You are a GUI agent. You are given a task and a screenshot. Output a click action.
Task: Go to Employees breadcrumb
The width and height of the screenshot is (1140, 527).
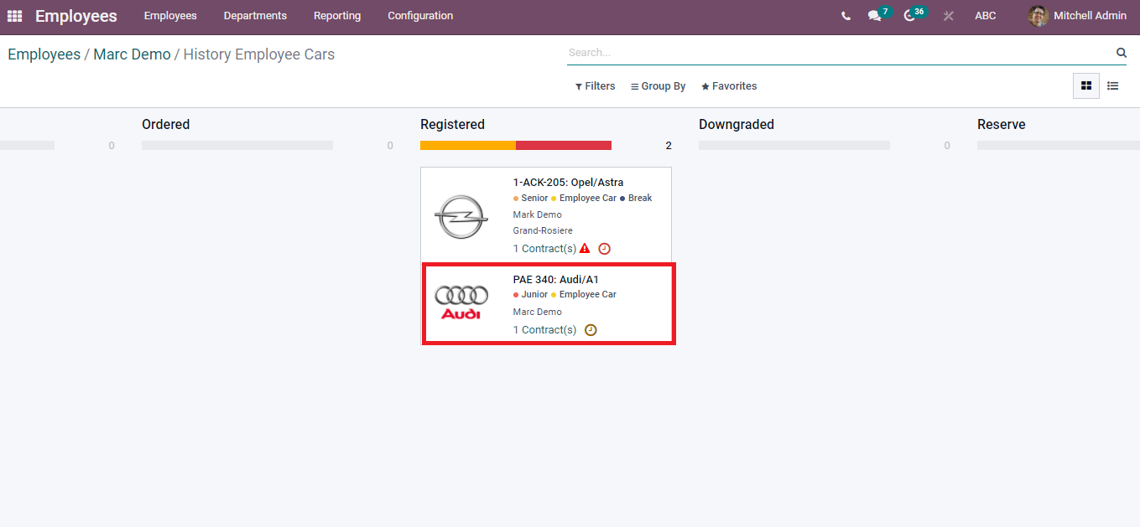click(x=44, y=54)
